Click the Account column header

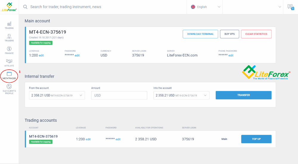(34, 128)
